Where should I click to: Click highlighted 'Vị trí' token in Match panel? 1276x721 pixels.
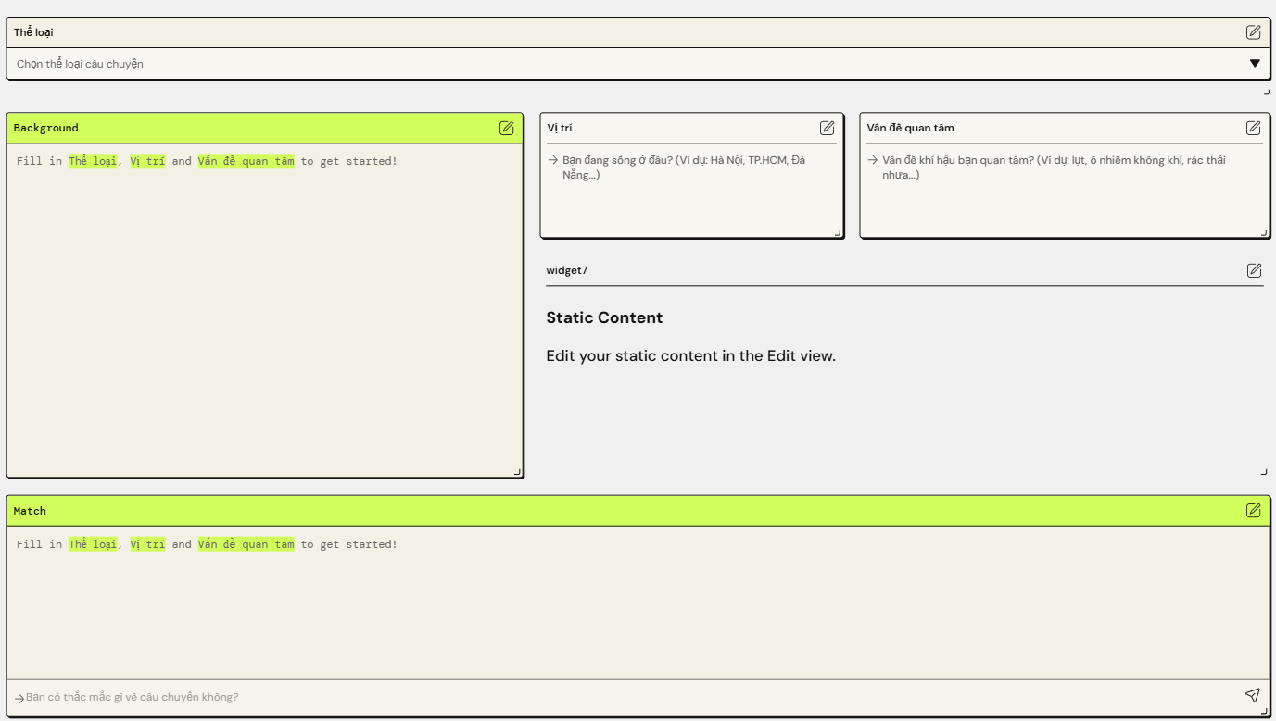point(149,543)
